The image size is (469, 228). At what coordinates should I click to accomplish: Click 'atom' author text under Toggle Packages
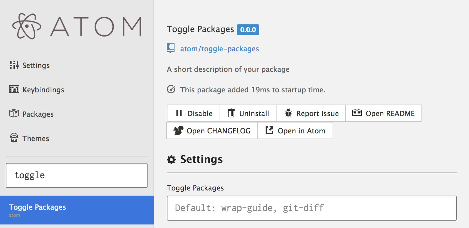pos(14,215)
